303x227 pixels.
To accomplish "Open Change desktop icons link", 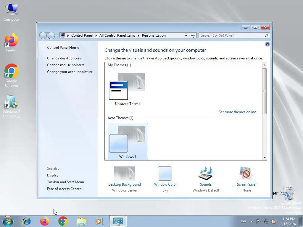I will click(64, 58).
